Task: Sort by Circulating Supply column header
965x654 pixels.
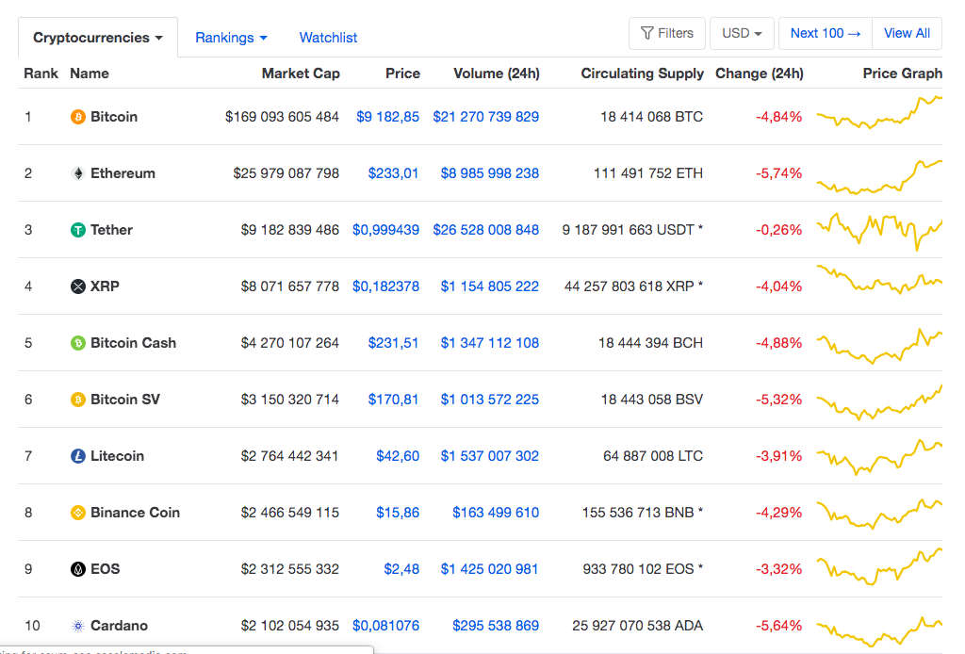Action: pyautogui.click(x=642, y=74)
